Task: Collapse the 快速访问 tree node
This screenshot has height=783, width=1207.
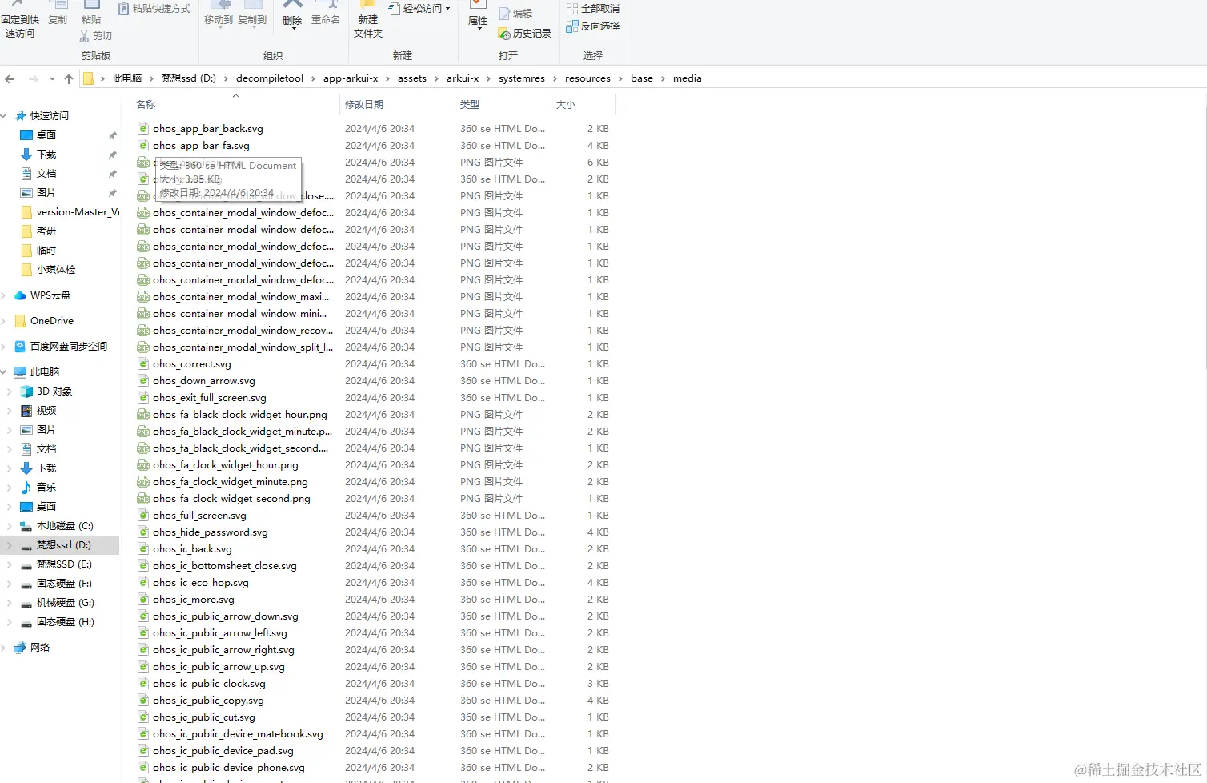Action: coord(4,116)
